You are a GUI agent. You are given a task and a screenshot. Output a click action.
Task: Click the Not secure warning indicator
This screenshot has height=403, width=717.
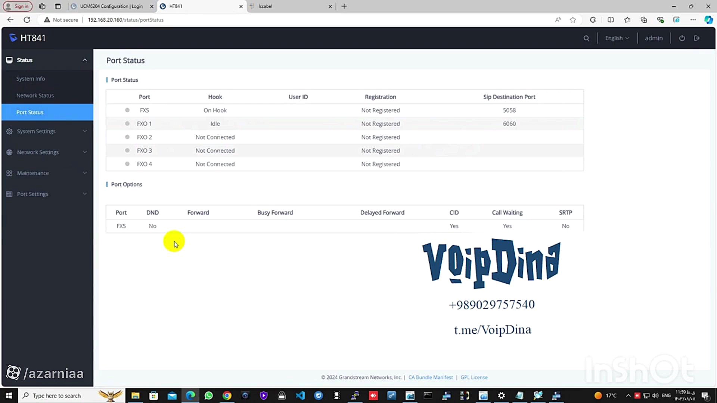point(61,20)
